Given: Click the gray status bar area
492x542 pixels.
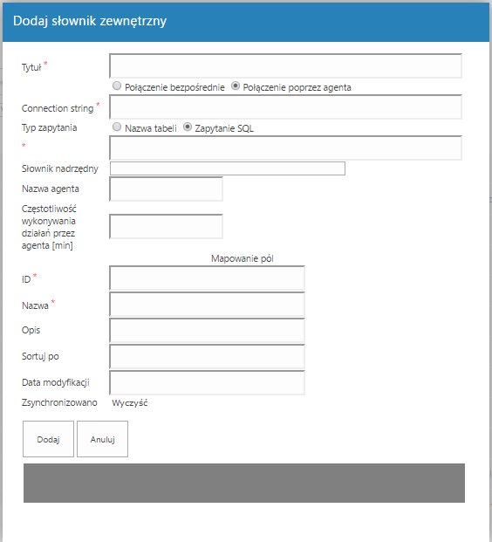Looking at the screenshot, I should tap(244, 483).
